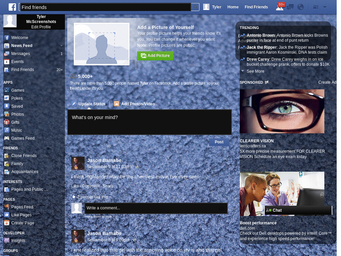The image size is (341, 256).
Task: Open the messages chat bubbles icon
Action: (290, 7)
